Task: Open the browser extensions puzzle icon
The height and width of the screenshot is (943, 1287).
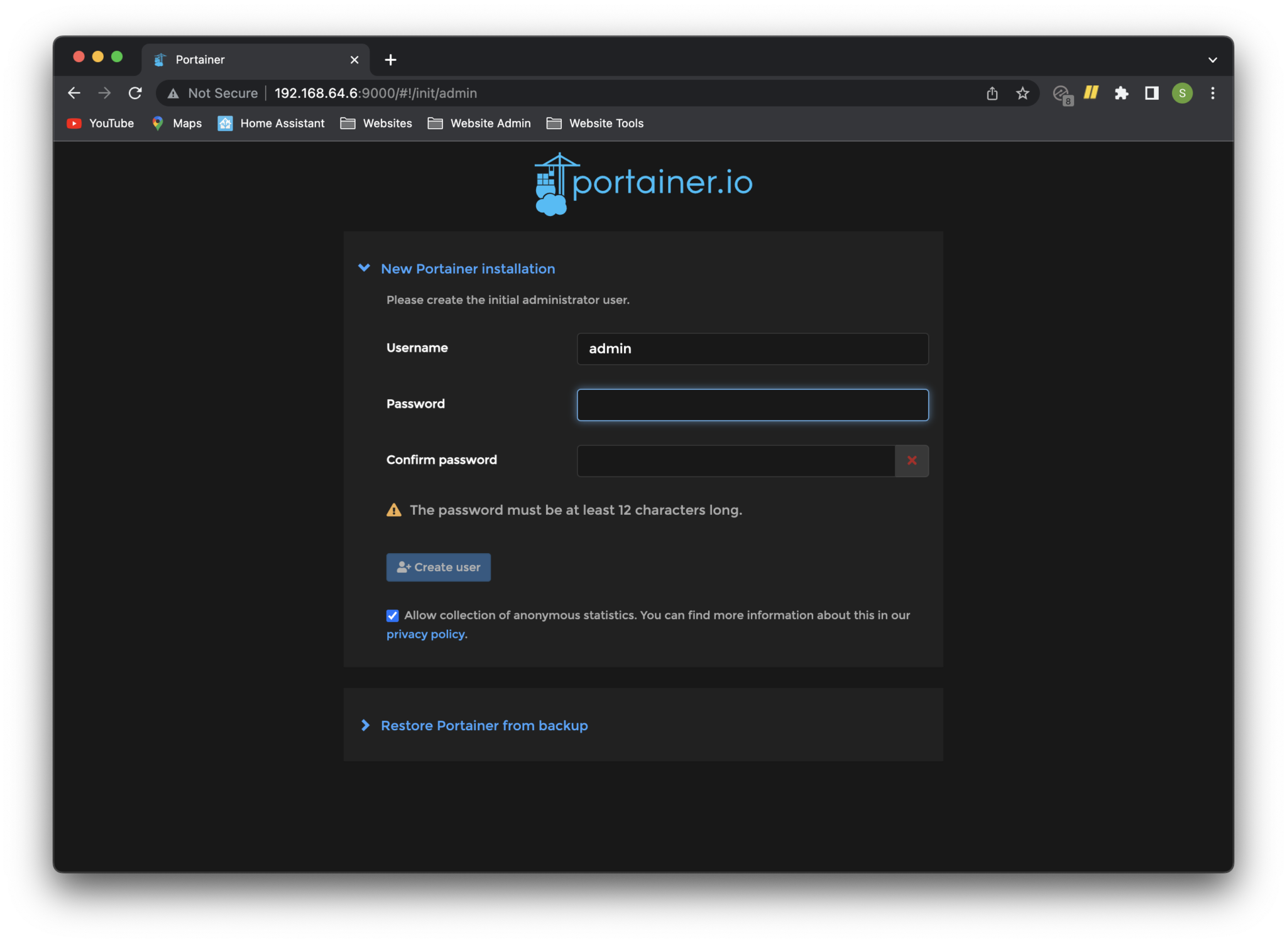Action: (1122, 93)
